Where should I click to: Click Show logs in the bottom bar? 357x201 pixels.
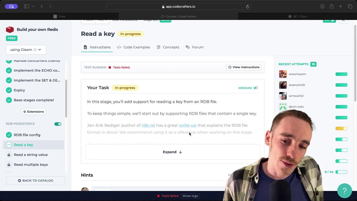[x=190, y=196]
